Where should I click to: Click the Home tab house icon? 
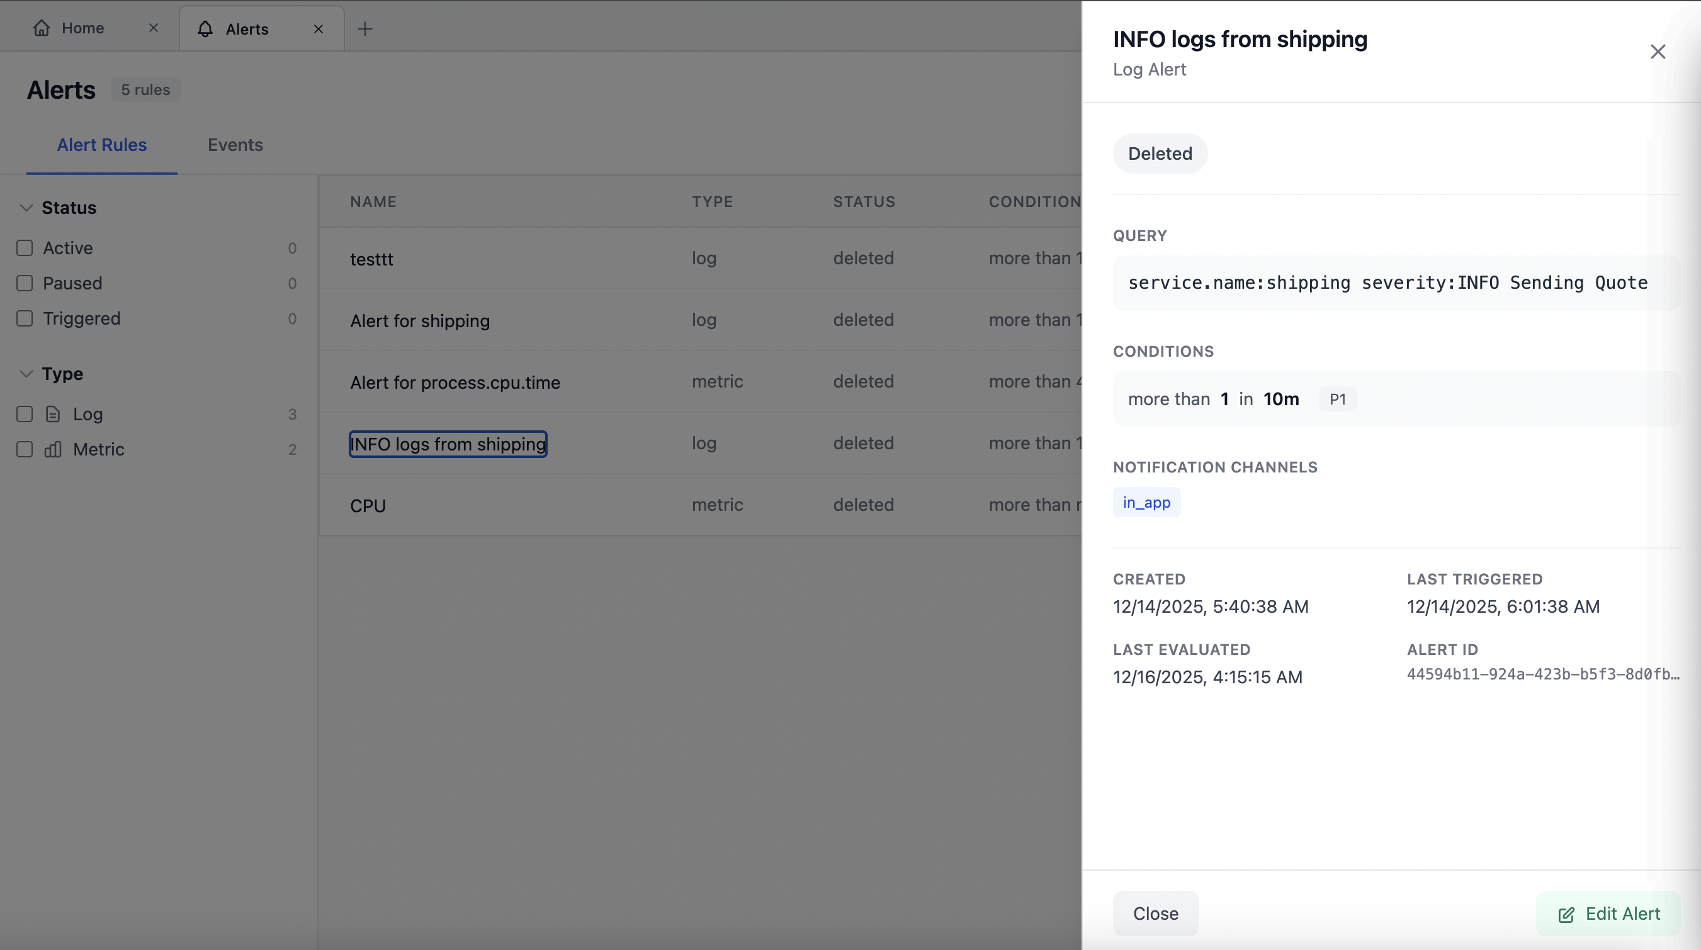coord(42,28)
